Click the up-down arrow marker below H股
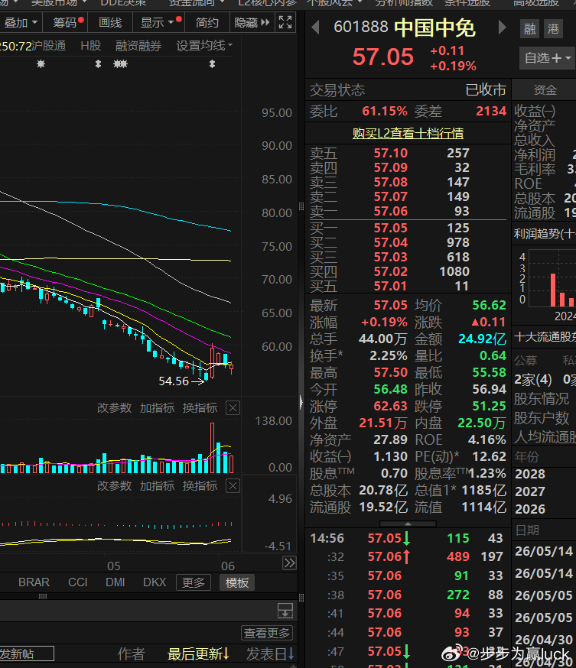 (x=98, y=64)
